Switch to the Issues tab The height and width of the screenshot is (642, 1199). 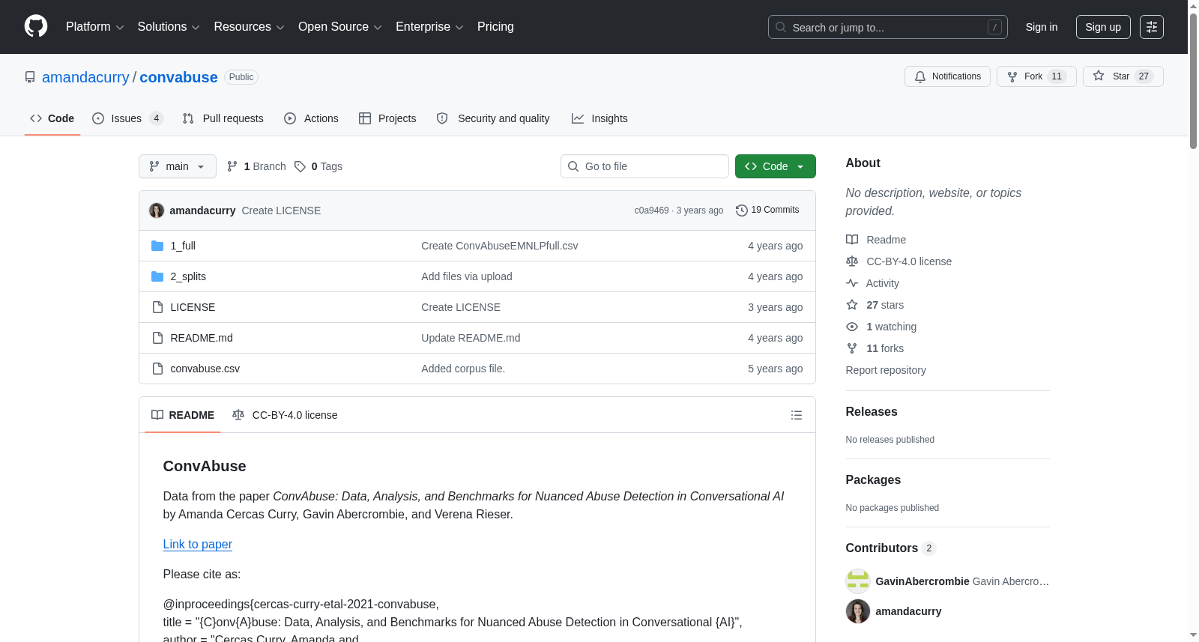pyautogui.click(x=127, y=118)
